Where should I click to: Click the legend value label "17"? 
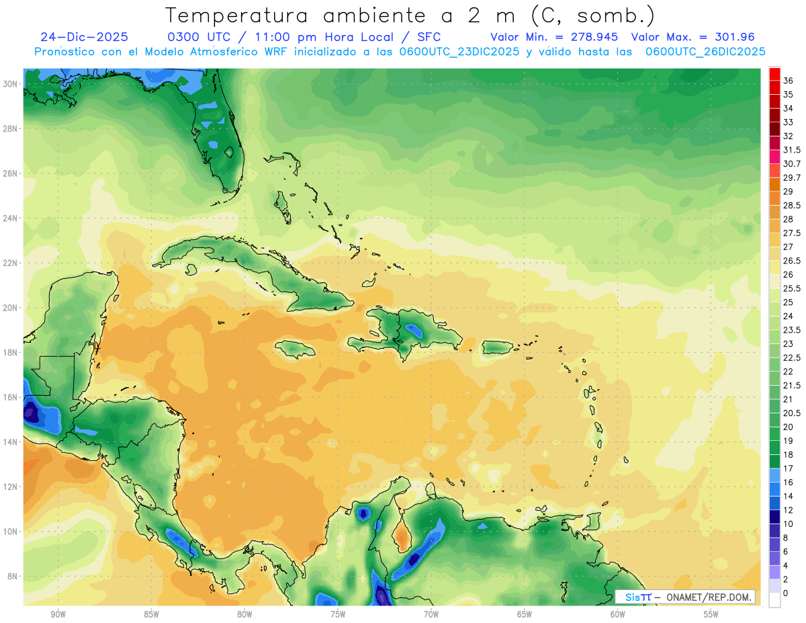[789, 468]
